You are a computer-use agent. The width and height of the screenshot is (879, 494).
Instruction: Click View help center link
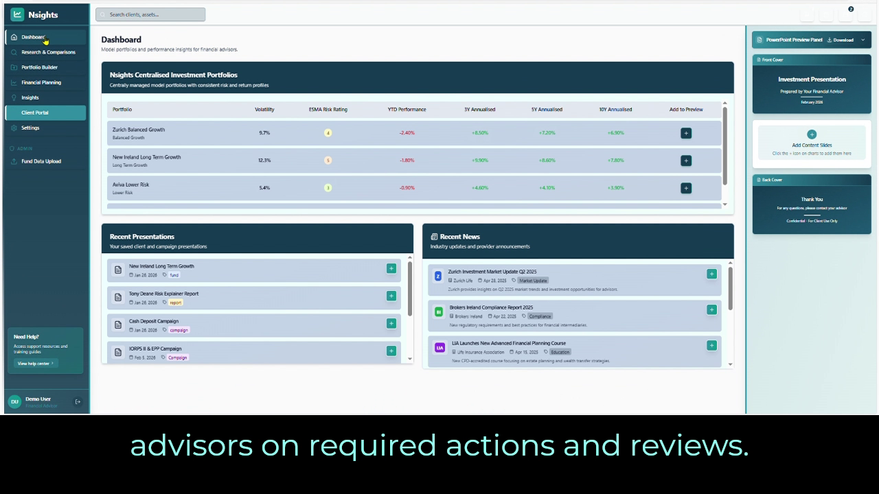35,364
